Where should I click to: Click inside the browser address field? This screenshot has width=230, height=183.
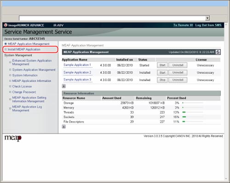coord(112,18)
